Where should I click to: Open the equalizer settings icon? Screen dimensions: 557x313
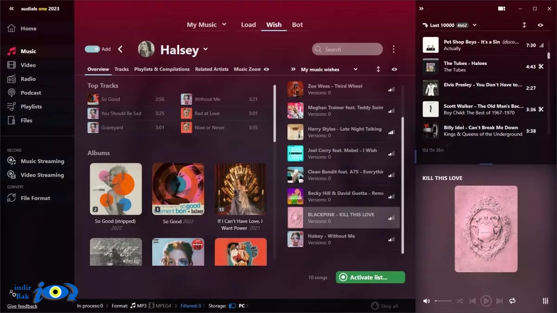coord(545,301)
